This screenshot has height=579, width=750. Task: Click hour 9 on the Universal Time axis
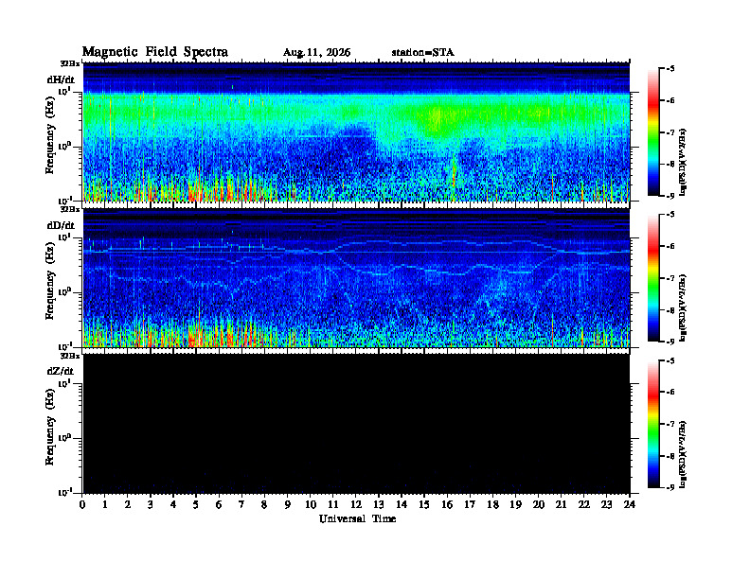[x=288, y=505]
